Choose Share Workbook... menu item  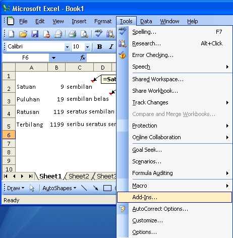174,91
